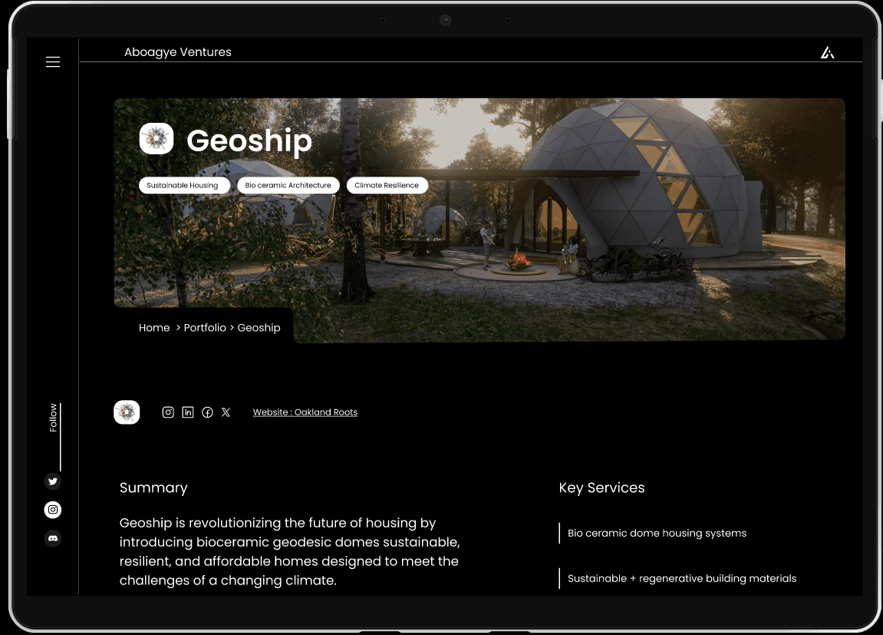Click the small Geoship logo above Summary

127,412
